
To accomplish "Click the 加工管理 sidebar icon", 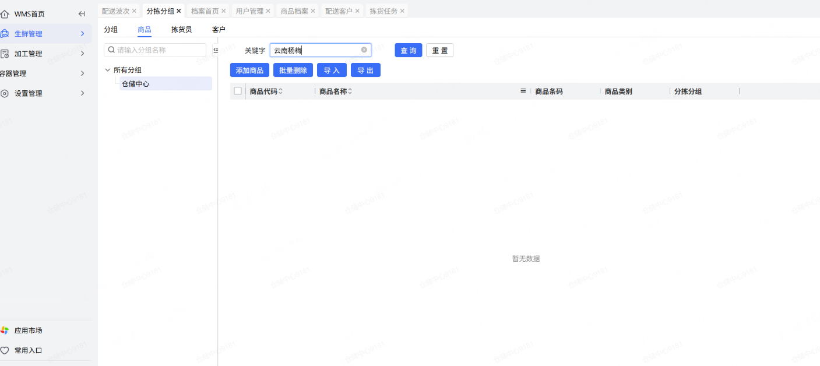I will 5,54.
